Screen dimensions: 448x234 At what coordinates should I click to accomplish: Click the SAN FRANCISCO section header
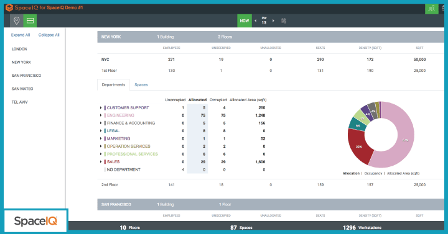(x=271, y=204)
